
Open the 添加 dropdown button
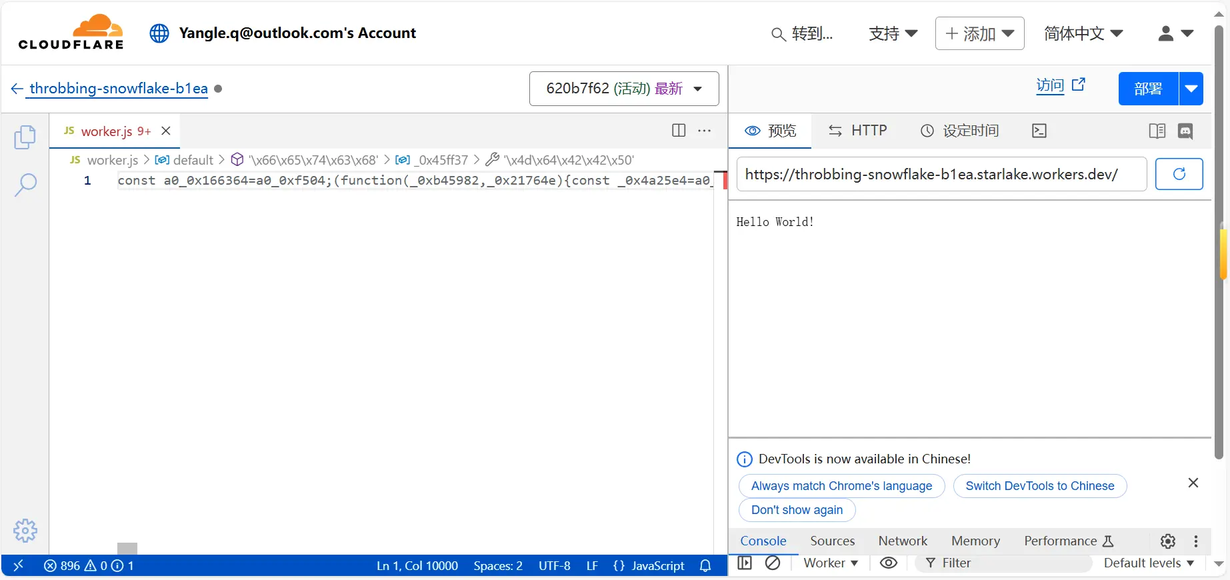tap(979, 33)
